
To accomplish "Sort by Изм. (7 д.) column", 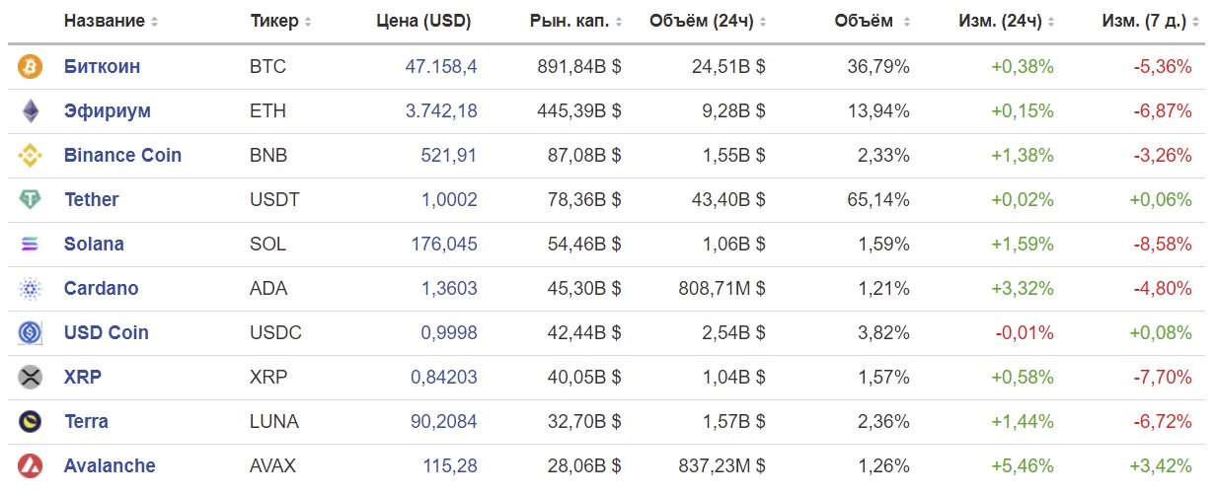I will [1150, 21].
